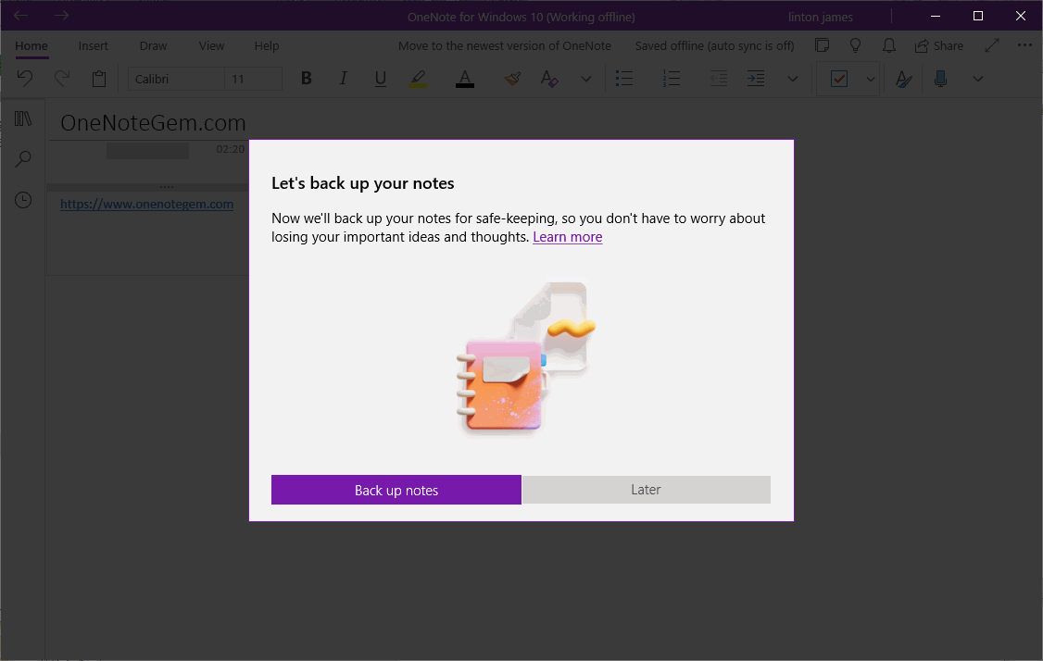Viewport: 1043px width, 661px height.
Task: Minimize the OneNote window
Action: pos(936,16)
